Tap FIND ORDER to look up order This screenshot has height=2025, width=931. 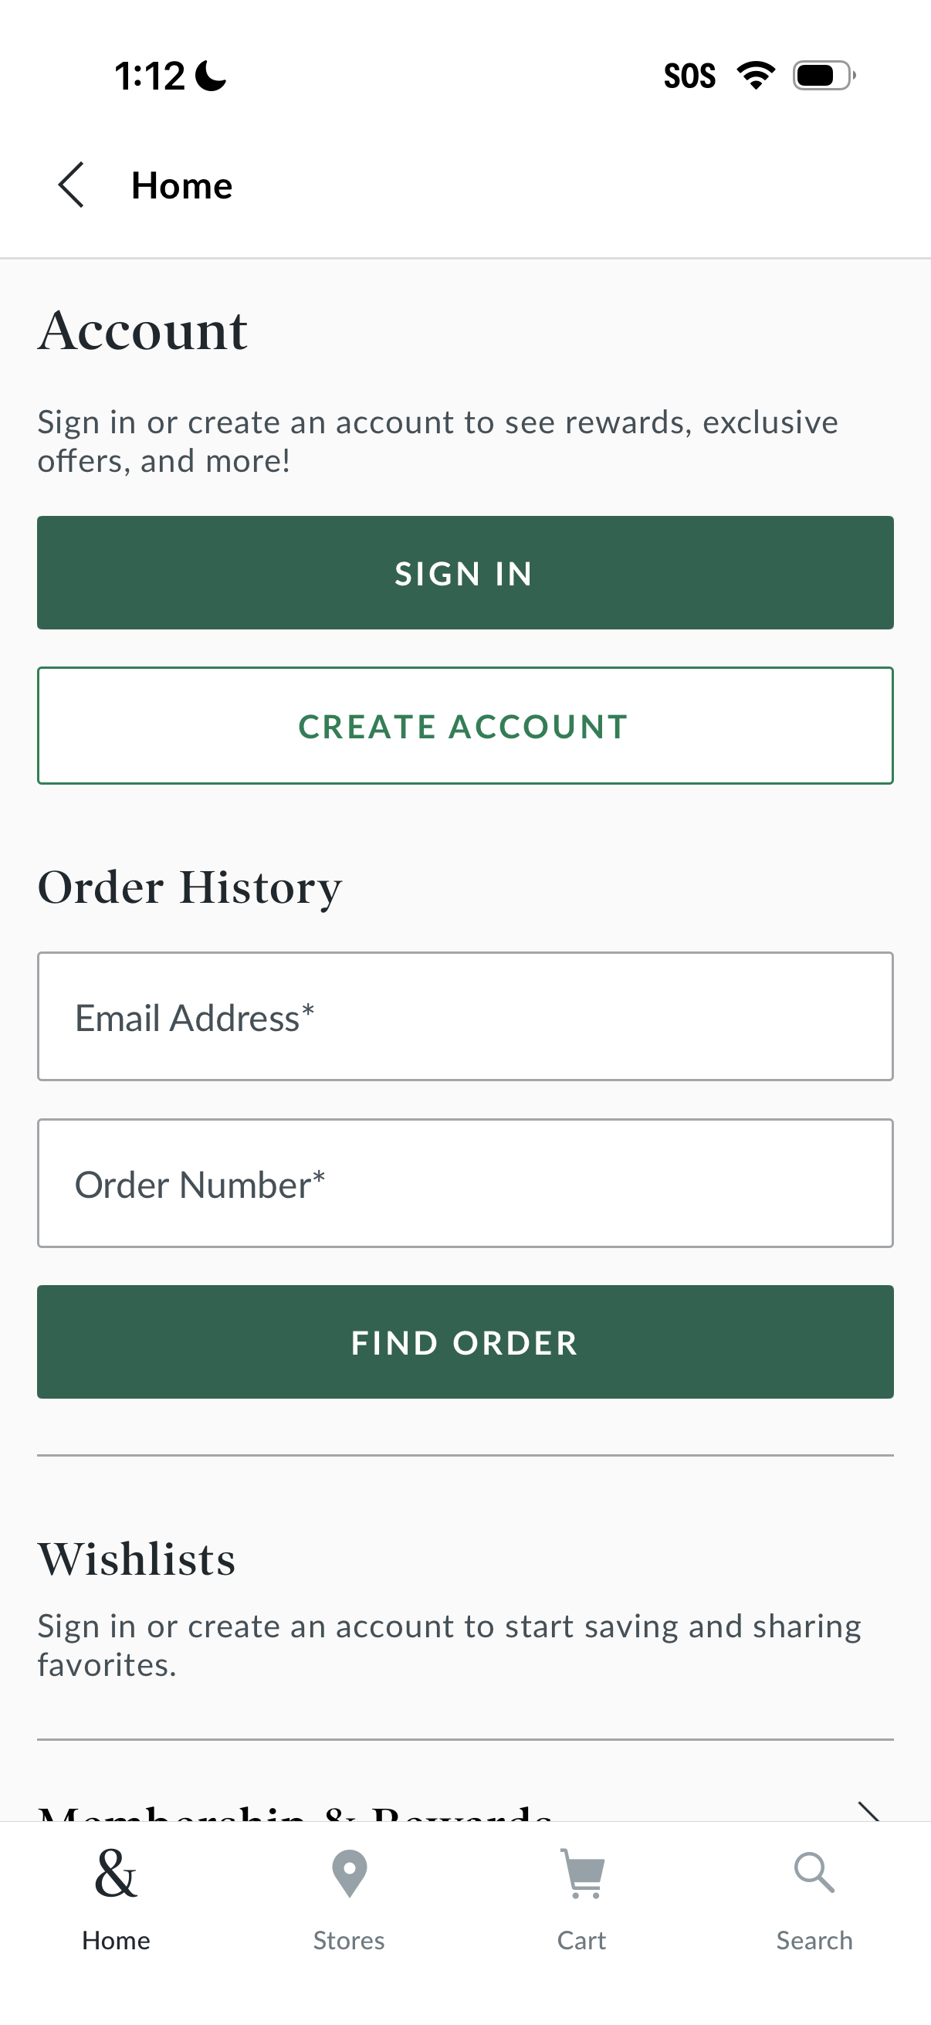(x=465, y=1342)
